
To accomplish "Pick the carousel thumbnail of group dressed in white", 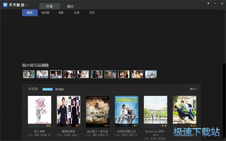I will click(x=42, y=74).
